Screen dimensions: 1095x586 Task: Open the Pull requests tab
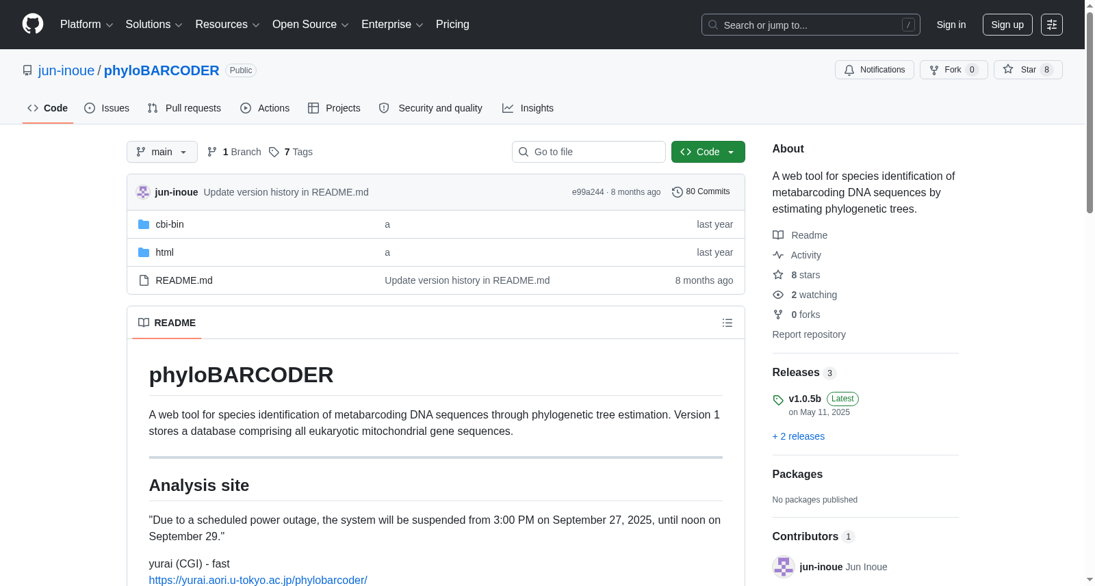click(184, 108)
